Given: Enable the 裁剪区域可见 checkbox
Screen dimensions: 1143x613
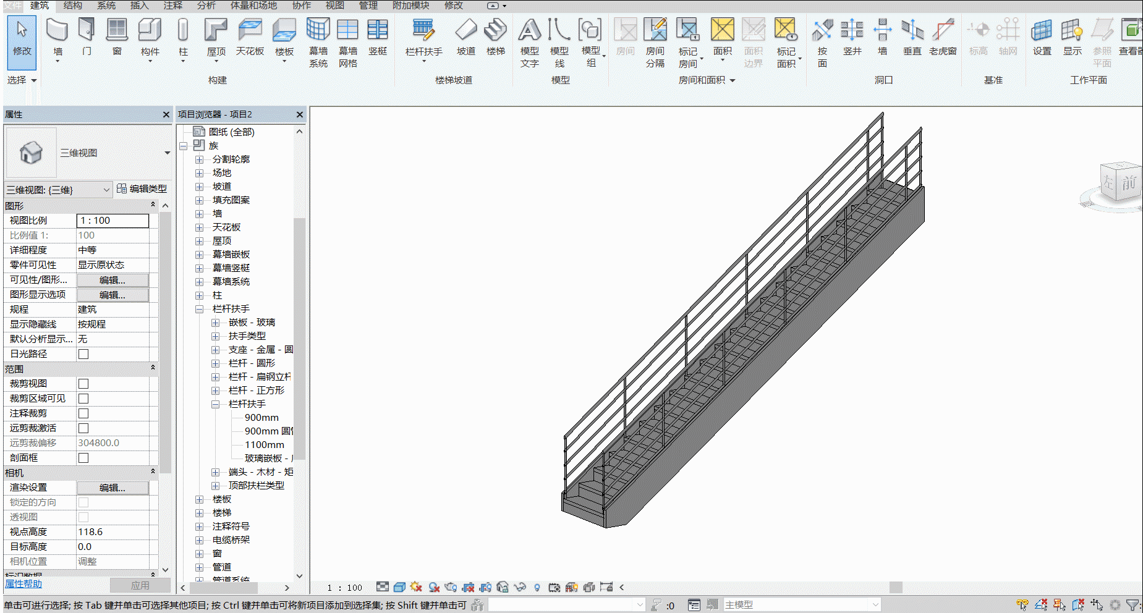Looking at the screenshot, I should (83, 399).
